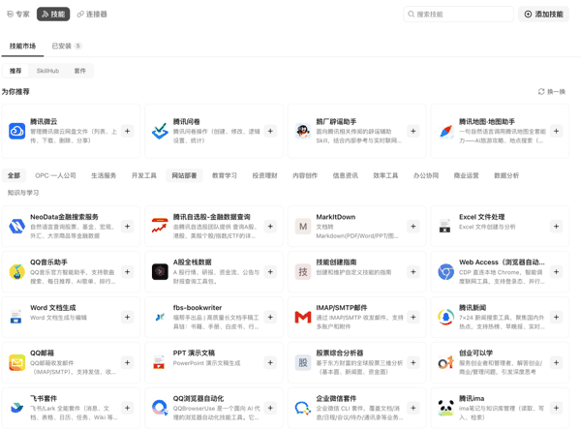Screen dimensions: 581x430
Task: Add the QQ浏览器自动化 skill with its plus button
Action: point(270,408)
